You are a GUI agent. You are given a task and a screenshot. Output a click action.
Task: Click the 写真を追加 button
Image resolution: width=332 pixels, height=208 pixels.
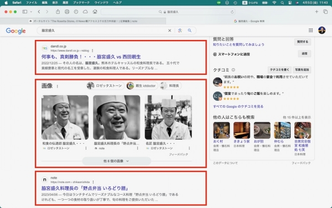(x=302, y=70)
